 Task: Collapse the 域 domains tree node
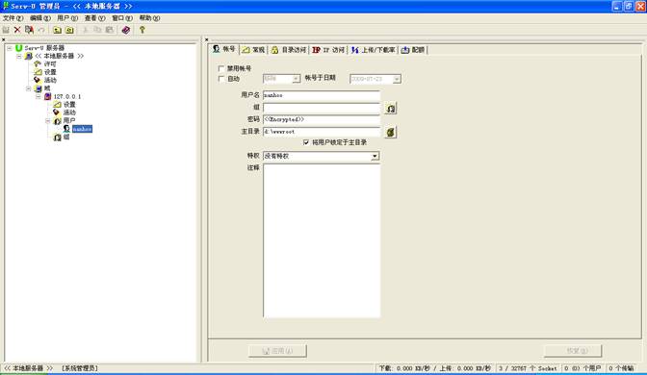click(28, 88)
